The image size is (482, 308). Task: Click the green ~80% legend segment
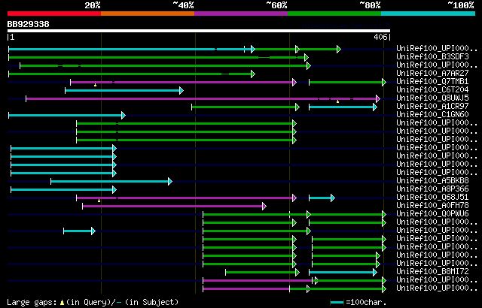[334, 14]
